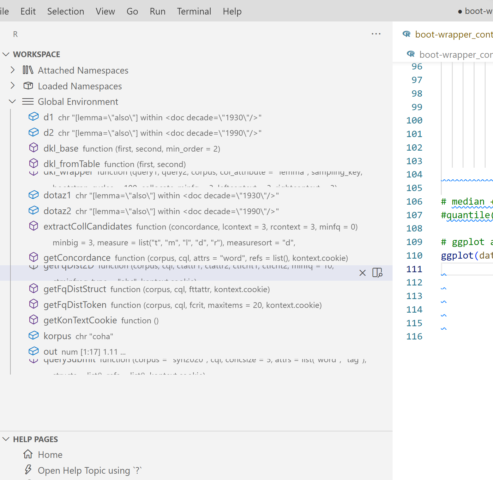Click the R logo on the boot-wrapper editor tab

click(x=406, y=34)
